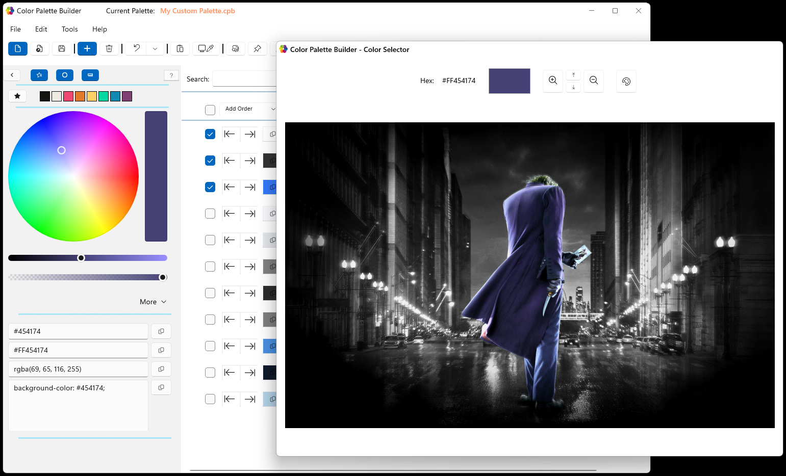Open the Tools menu
The height and width of the screenshot is (476, 786).
pos(70,29)
